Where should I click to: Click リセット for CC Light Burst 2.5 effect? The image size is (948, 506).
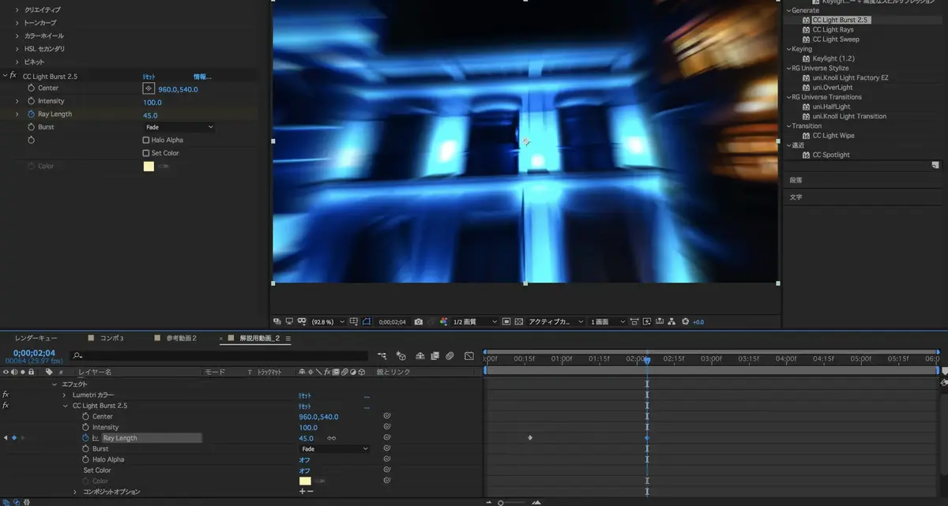149,77
